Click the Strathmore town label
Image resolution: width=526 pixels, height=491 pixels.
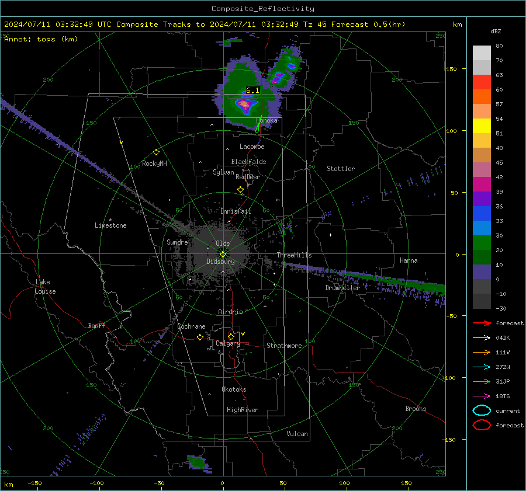(284, 346)
